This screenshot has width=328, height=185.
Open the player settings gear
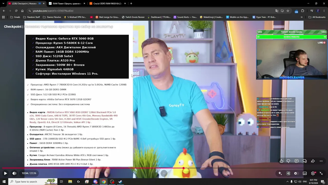pos(313,173)
